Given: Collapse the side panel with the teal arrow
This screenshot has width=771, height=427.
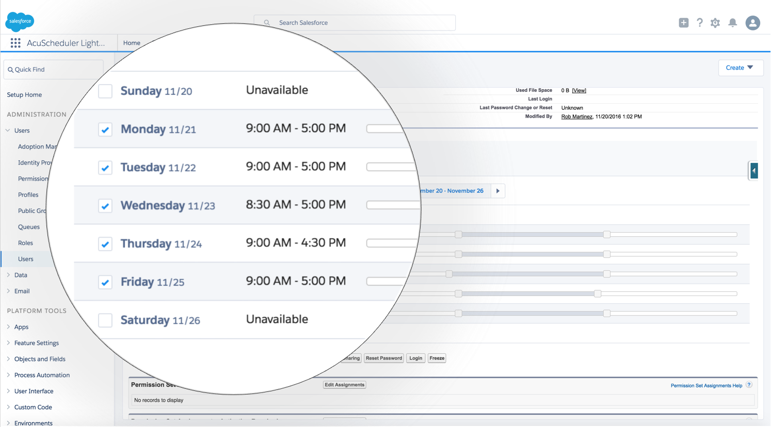Looking at the screenshot, I should click(754, 171).
